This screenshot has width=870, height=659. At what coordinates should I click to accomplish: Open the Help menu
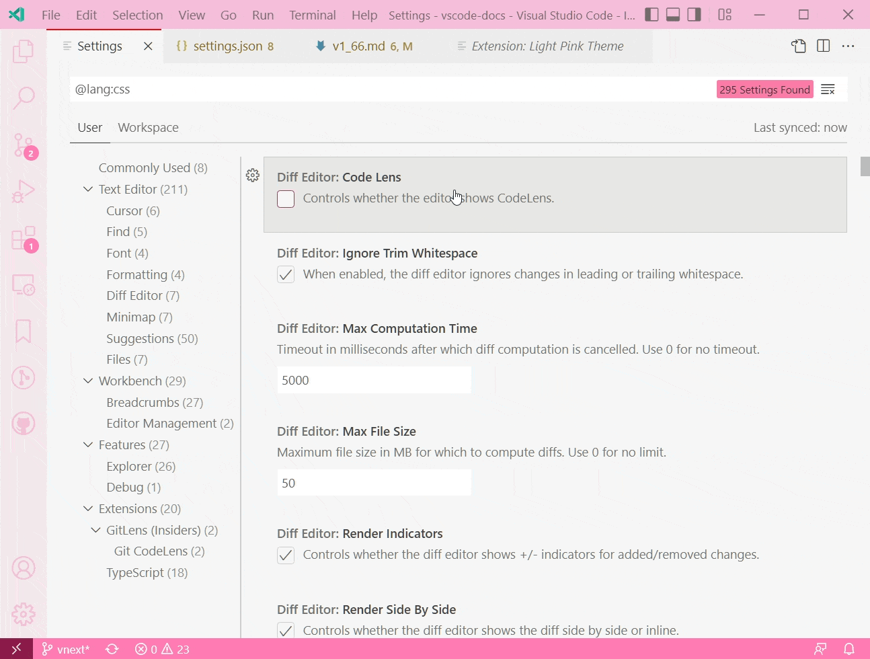364,15
